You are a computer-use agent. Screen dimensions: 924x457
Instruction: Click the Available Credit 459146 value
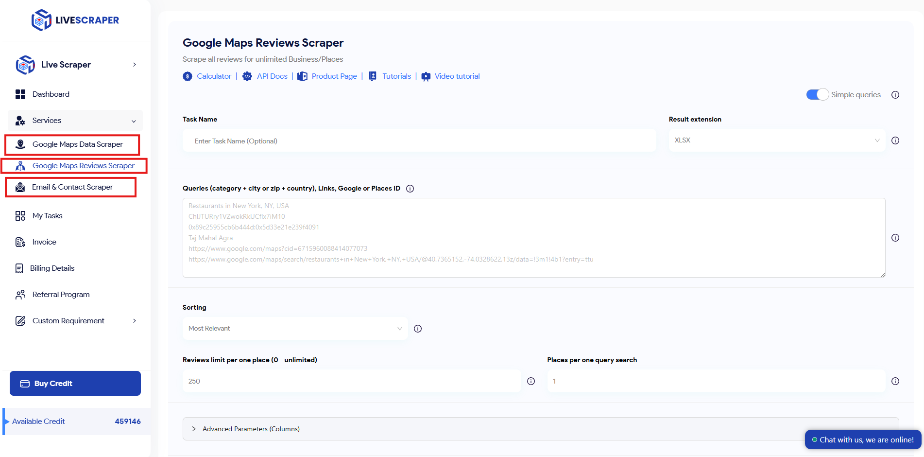point(128,422)
